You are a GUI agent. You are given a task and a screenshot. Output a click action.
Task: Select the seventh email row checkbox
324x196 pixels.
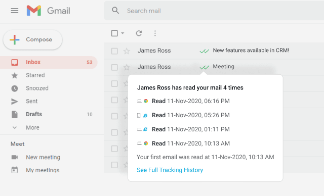(x=114, y=149)
